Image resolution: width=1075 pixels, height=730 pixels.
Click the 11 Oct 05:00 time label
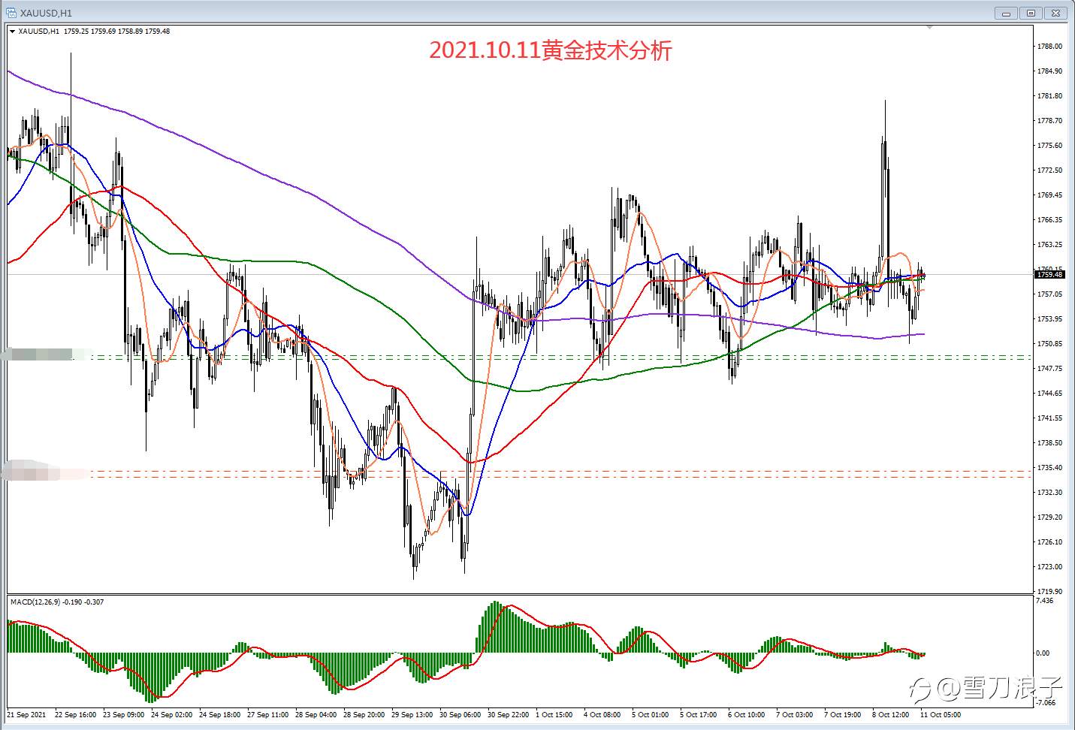[940, 715]
